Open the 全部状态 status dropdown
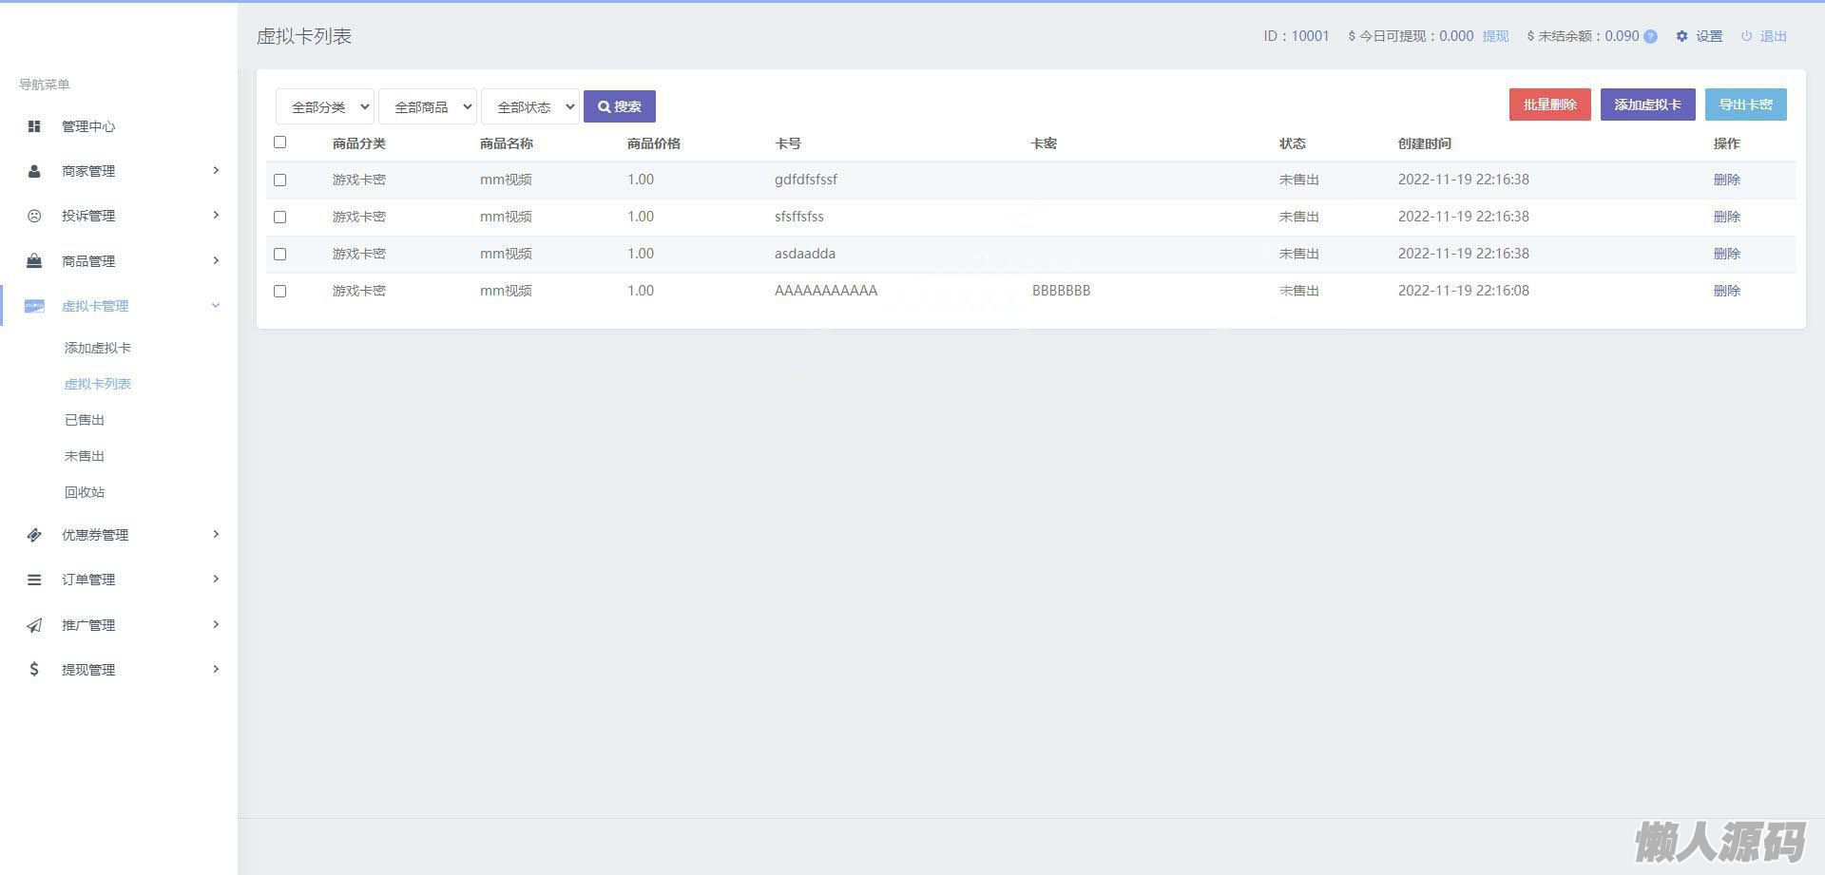This screenshot has height=875, width=1825. (530, 106)
